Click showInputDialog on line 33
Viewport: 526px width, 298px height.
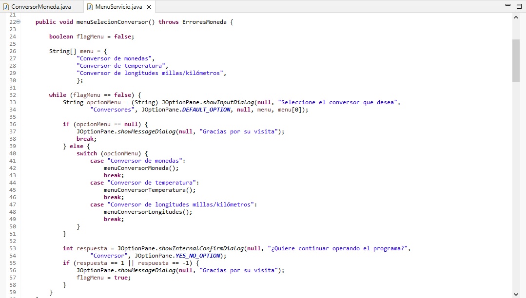coord(228,102)
